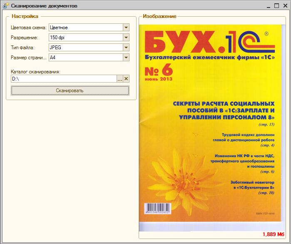Click the Изображение group title

159,16
